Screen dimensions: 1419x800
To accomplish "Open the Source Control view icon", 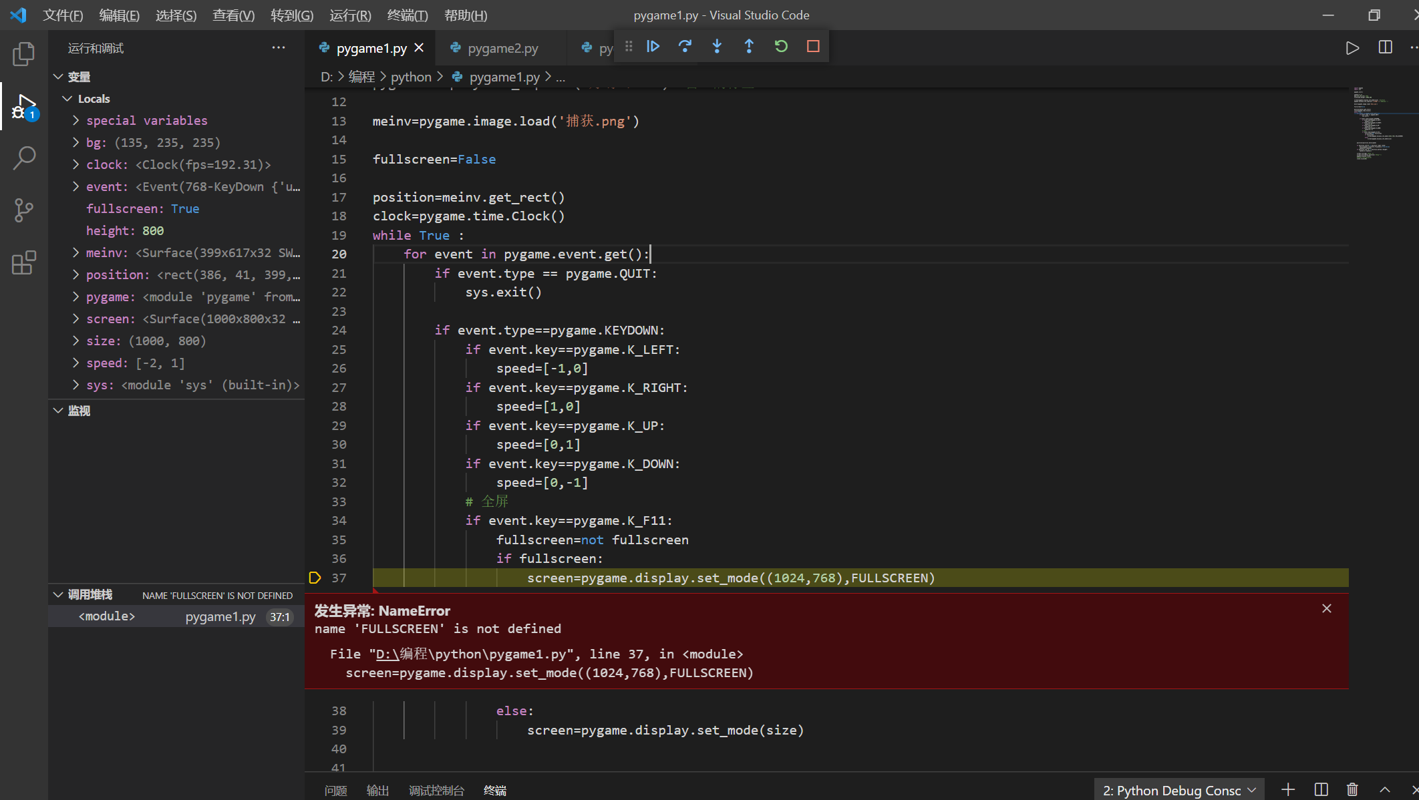I will [x=24, y=210].
